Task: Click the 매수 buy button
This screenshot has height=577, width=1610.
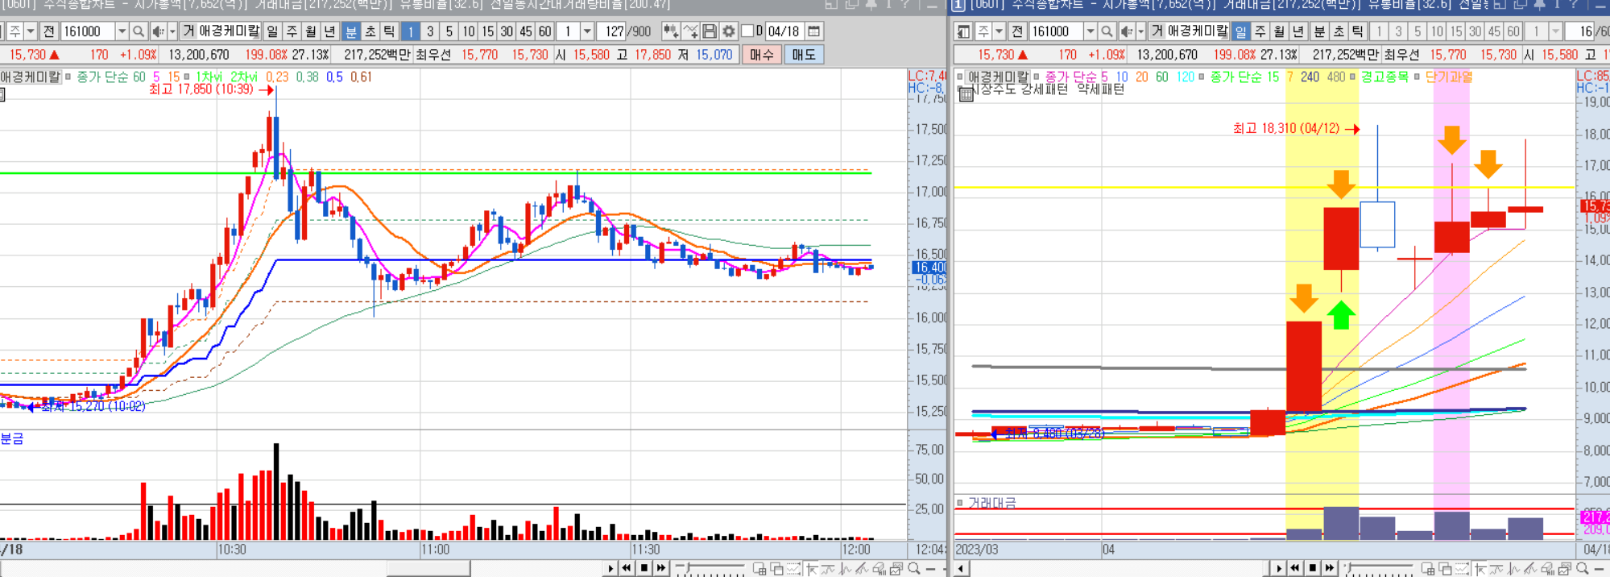Action: tap(761, 55)
